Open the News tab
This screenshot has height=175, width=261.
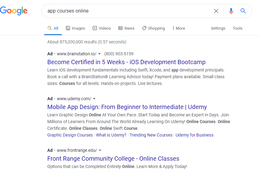tap(126, 28)
